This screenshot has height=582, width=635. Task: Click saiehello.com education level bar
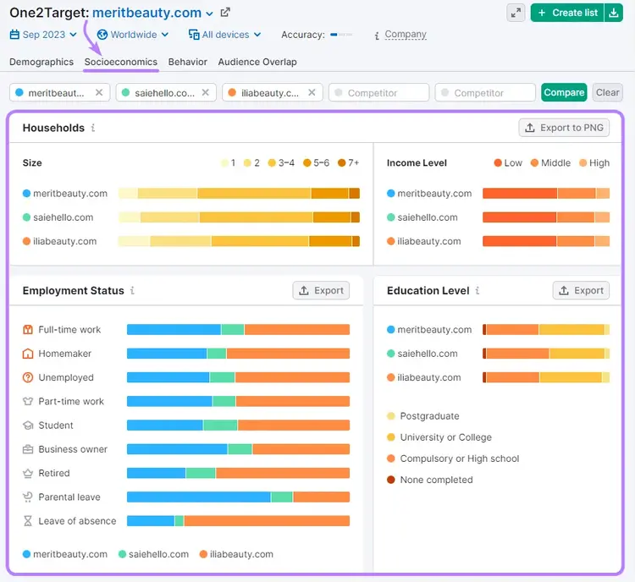(546, 354)
